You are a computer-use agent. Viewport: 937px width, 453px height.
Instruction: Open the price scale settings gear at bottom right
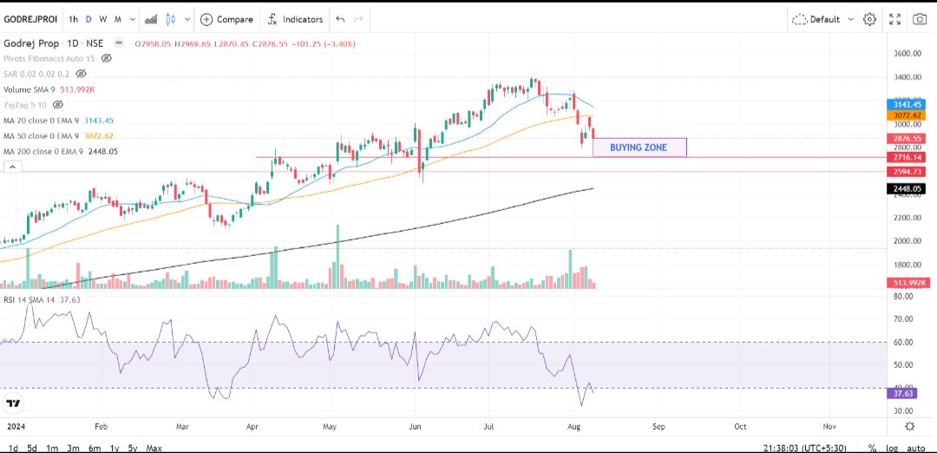910,426
